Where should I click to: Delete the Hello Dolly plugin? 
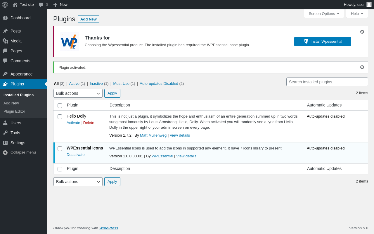pos(89,123)
